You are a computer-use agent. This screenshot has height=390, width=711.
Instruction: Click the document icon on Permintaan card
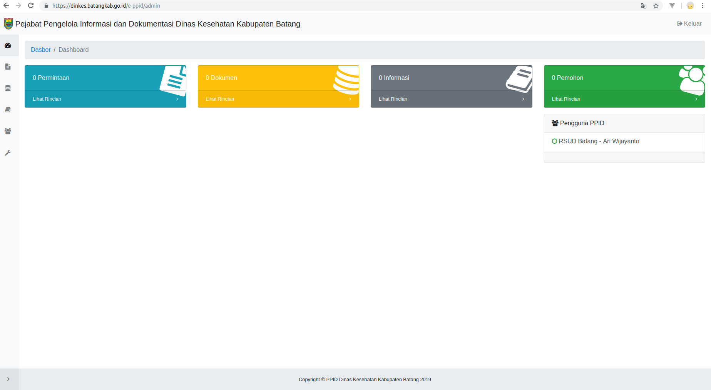coord(173,80)
